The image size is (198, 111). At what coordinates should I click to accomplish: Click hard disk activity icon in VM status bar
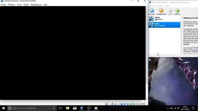pyautogui.click(x=106, y=104)
